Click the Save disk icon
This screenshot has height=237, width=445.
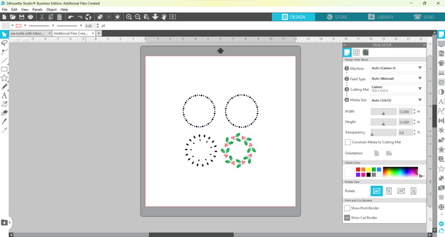[x=21, y=17]
